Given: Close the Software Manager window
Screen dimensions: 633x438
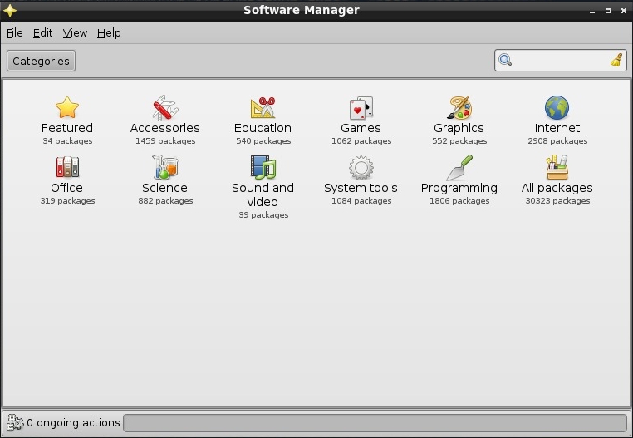Looking at the screenshot, I should [624, 11].
